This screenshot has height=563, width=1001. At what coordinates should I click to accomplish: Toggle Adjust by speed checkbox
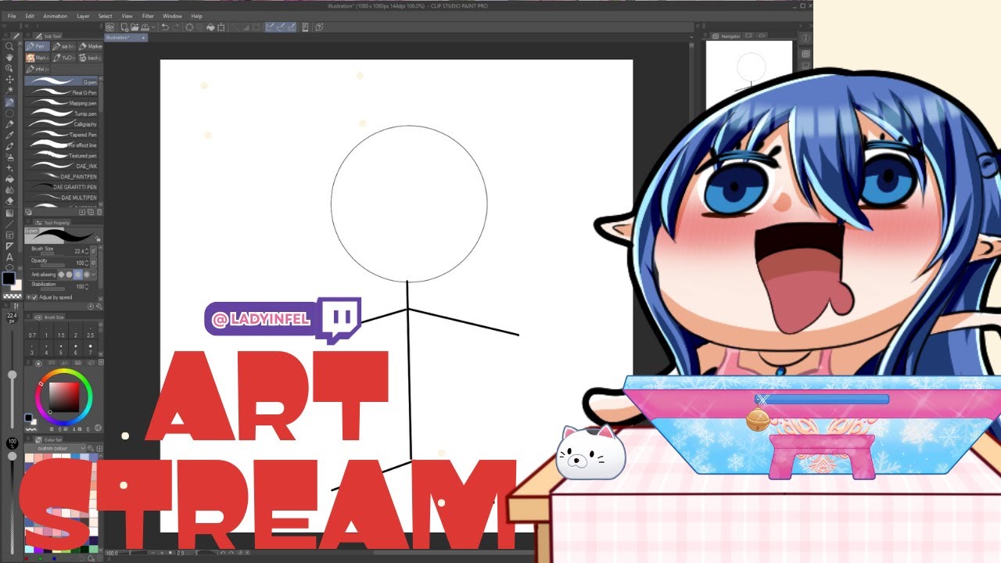point(34,297)
